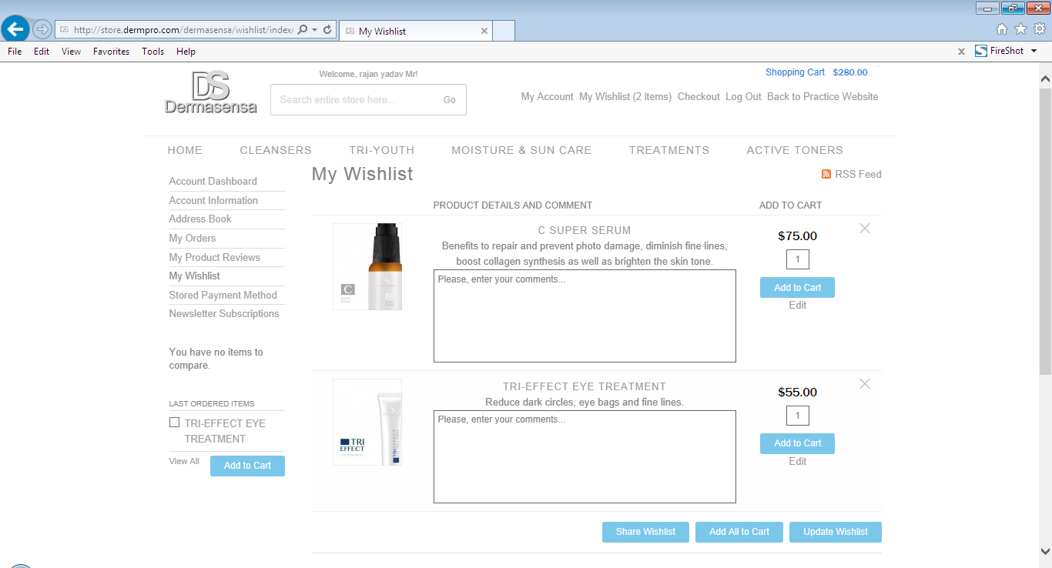This screenshot has height=568, width=1052.
Task: Go back using the browser back arrow
Action: [15, 29]
